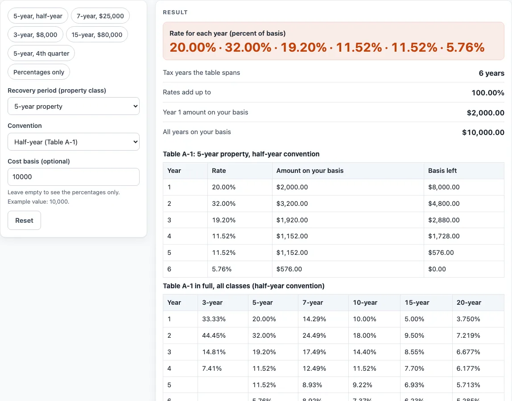
Task: Choose the '7-year, $25,000' preset
Action: tap(100, 16)
